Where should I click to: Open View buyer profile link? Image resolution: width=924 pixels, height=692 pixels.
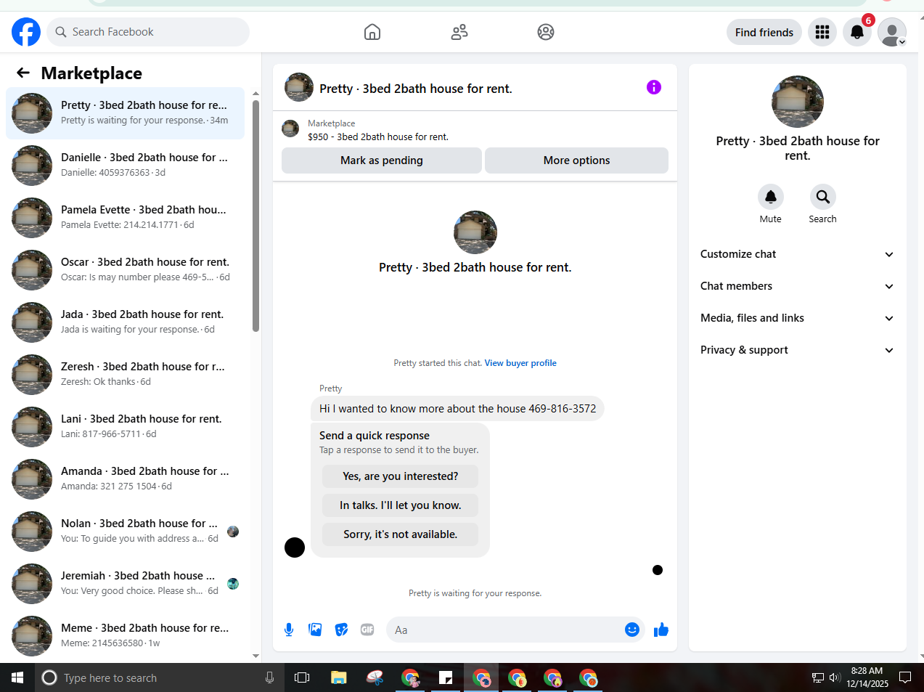520,363
